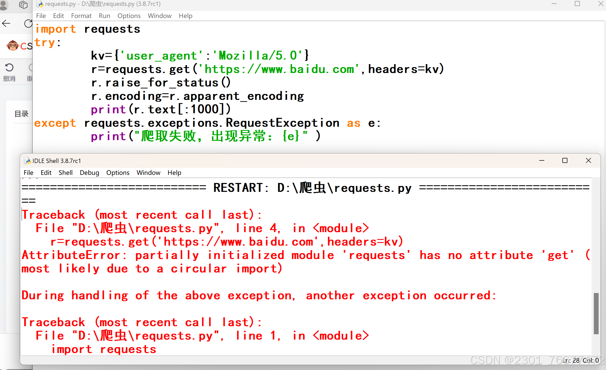Image resolution: width=606 pixels, height=370 pixels.
Task: Open the Format menu in the editor
Action: point(81,16)
